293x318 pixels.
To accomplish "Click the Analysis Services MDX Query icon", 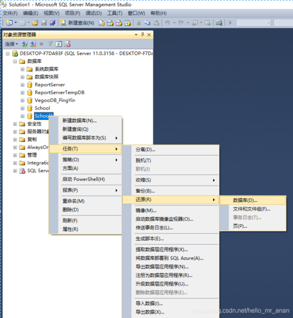I will pos(110,23).
